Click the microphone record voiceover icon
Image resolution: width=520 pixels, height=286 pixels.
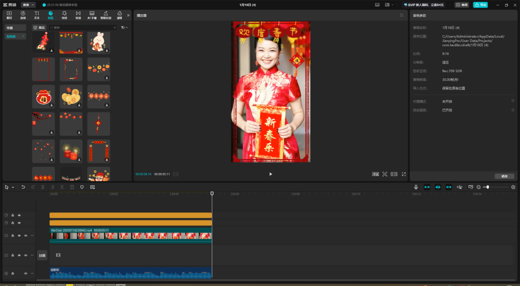coord(416,187)
